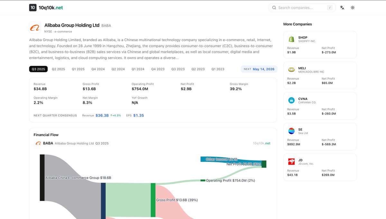
Task: Open the SE Sea Ltd company card
Action: click(320, 136)
